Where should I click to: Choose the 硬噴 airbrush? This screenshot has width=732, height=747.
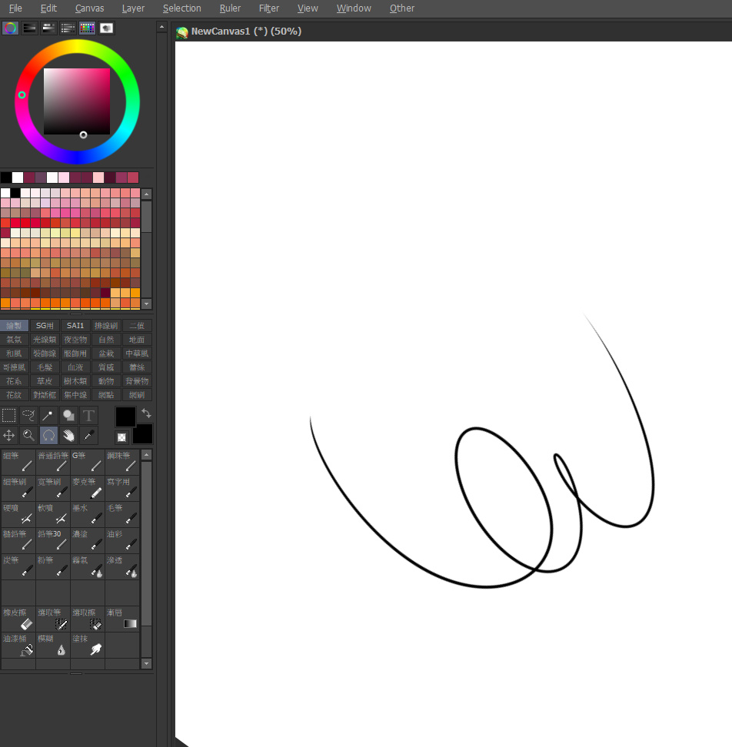tap(18, 514)
